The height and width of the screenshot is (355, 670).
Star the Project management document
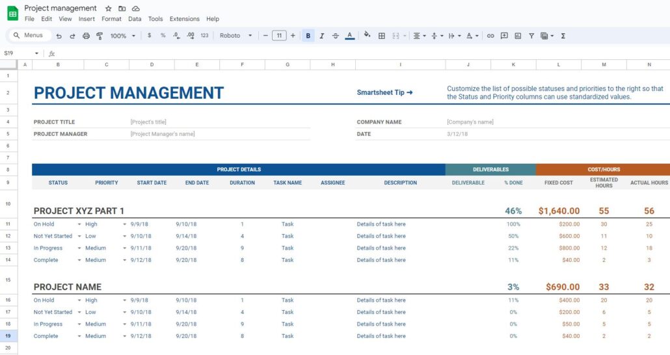pos(109,8)
